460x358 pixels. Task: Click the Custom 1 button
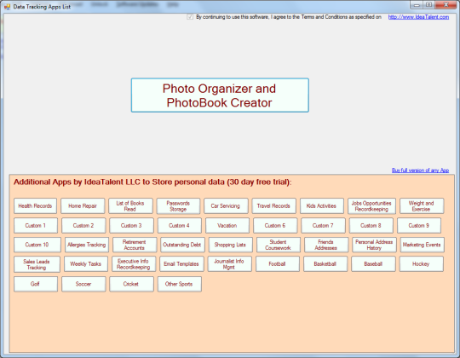click(36, 225)
